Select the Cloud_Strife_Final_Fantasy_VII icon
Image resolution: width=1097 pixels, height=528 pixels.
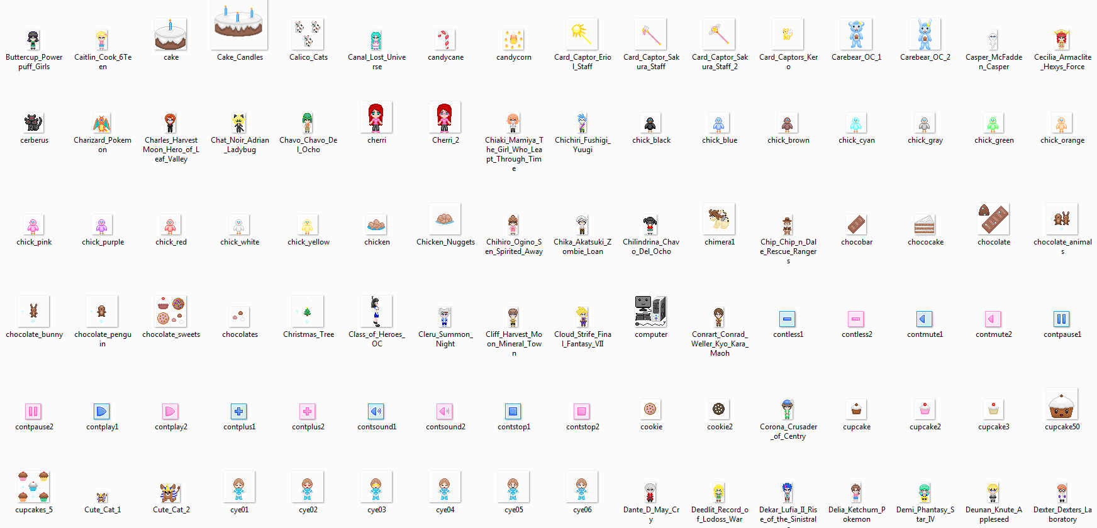[x=582, y=317]
